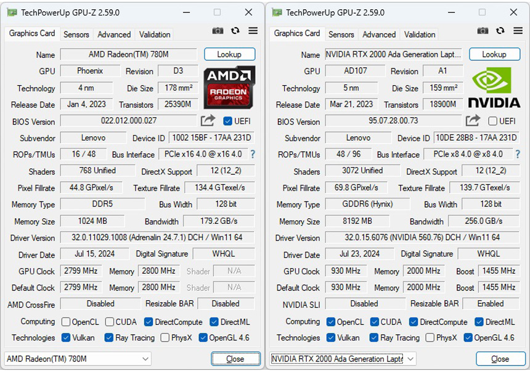Toggle DirectCompute checkbox in AMD window
The height and width of the screenshot is (373, 530).
pyautogui.click(x=149, y=322)
